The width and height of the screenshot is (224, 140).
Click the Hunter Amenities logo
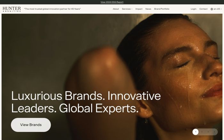pos(12,9)
